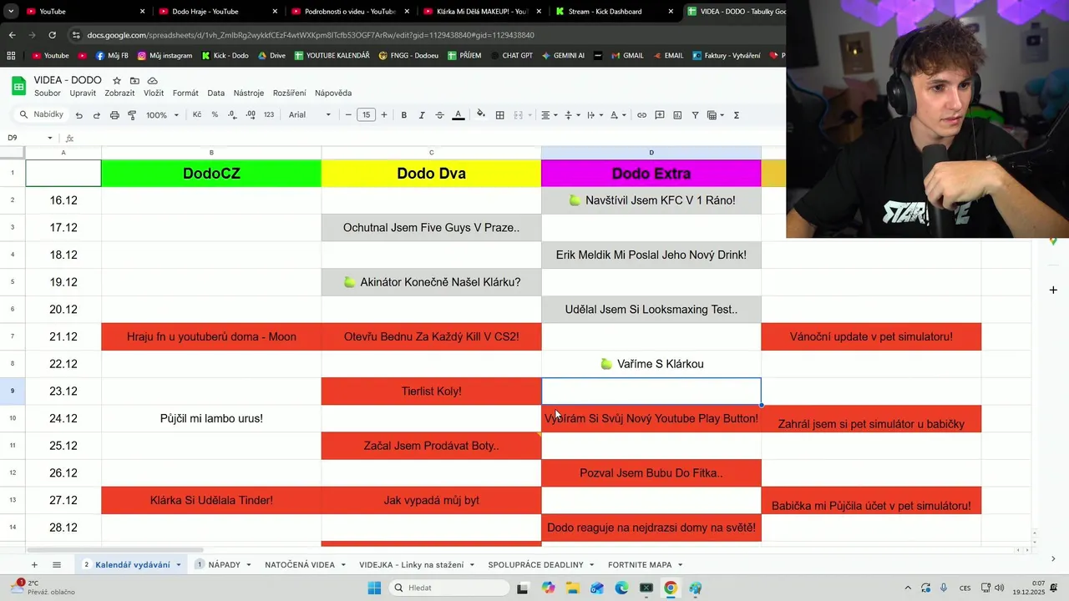The image size is (1069, 601).
Task: Open the Vložit menu
Action: (x=154, y=93)
